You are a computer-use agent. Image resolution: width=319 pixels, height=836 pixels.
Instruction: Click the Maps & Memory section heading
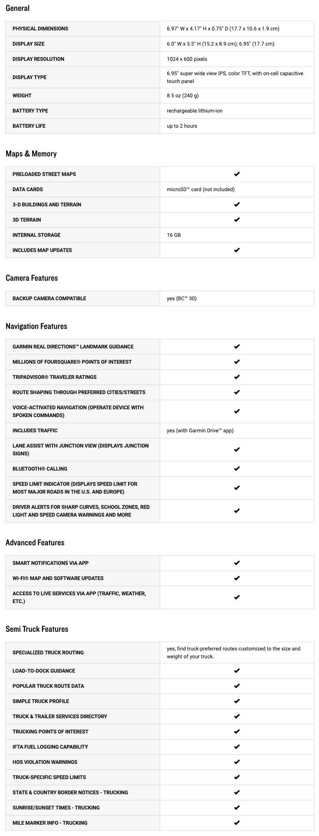click(x=31, y=154)
